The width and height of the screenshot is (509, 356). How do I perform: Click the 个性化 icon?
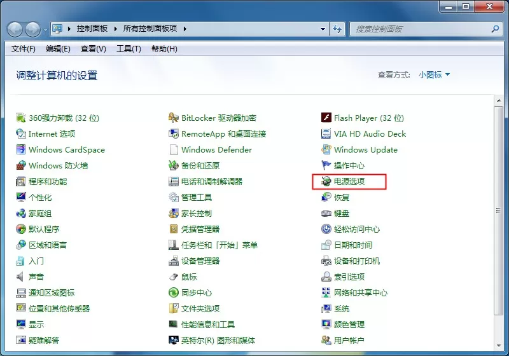coord(21,197)
